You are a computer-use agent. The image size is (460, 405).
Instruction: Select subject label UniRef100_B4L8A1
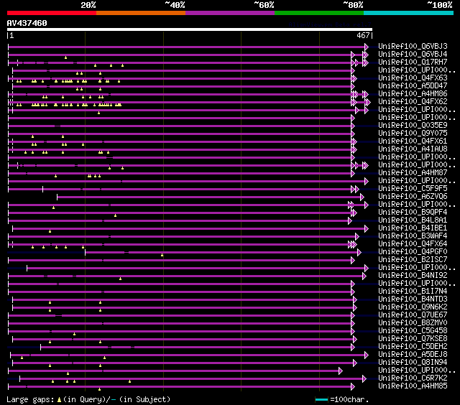coord(413,220)
